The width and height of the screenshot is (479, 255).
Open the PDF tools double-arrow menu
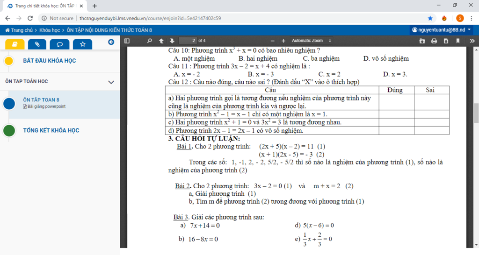coord(472,41)
